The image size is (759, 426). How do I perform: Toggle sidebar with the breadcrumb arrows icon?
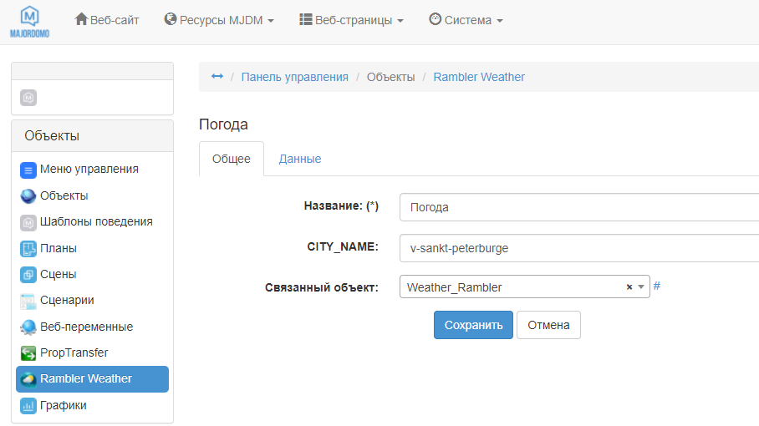[217, 77]
